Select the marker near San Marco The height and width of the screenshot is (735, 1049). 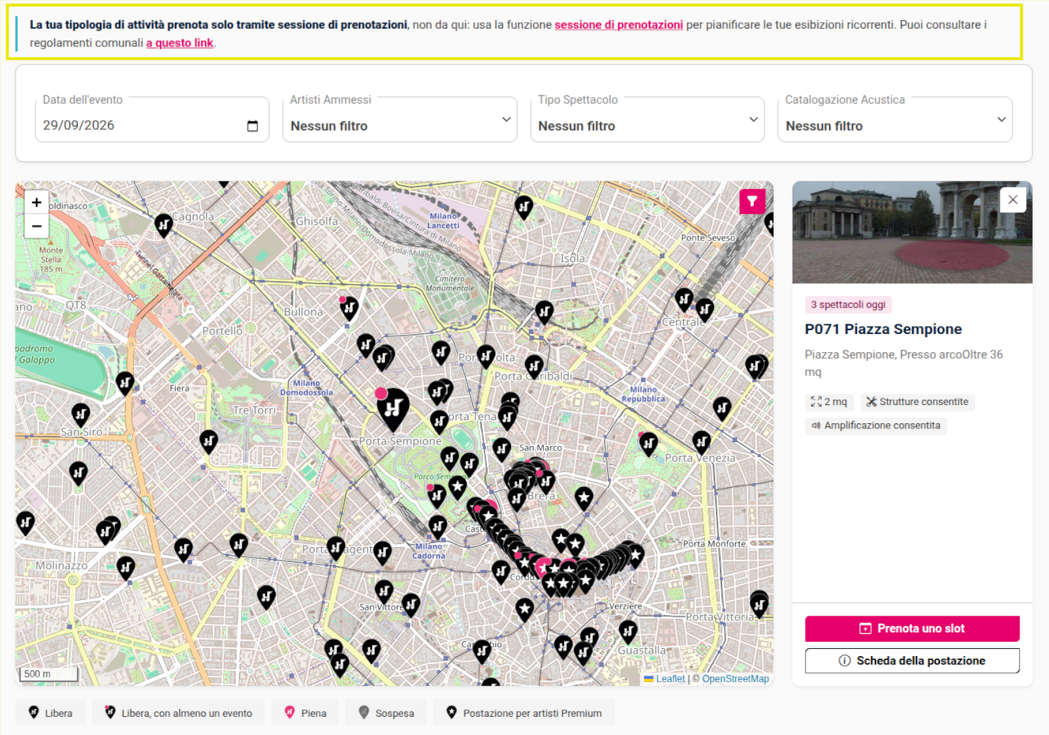[x=501, y=449]
